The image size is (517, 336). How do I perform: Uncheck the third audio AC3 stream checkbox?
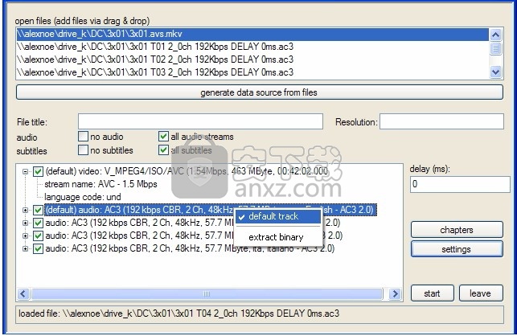tap(39, 236)
